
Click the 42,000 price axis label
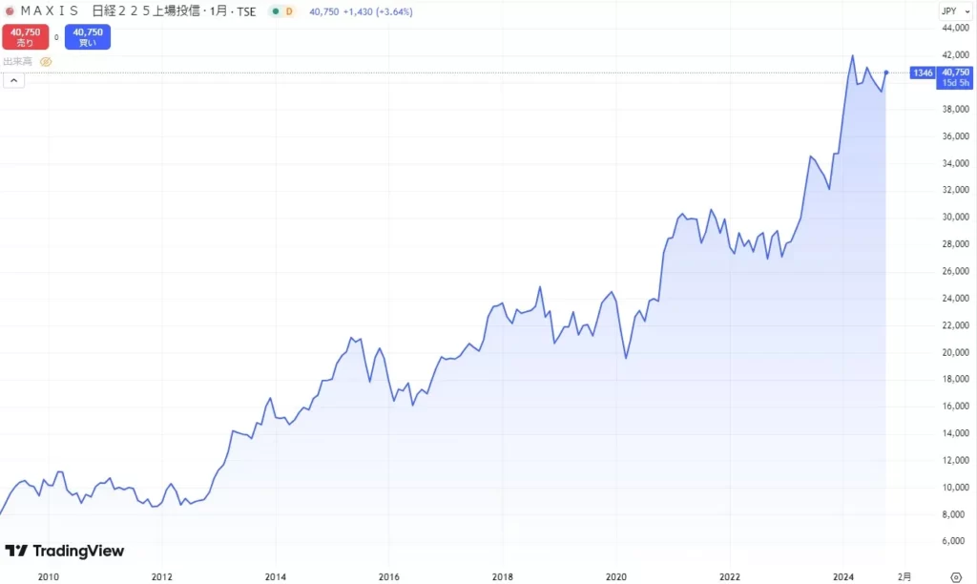(955, 54)
